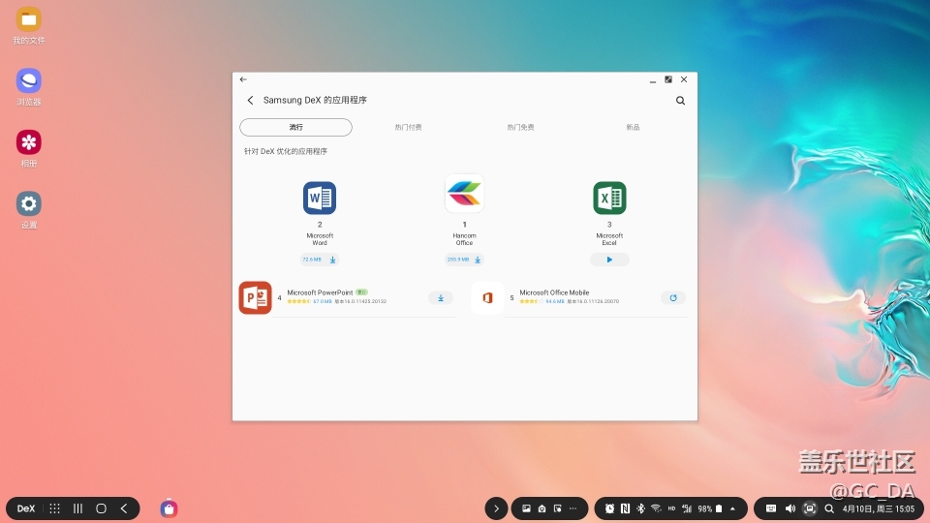
Task: Launch the 浏览器 browser from the desktop
Action: pos(29,81)
